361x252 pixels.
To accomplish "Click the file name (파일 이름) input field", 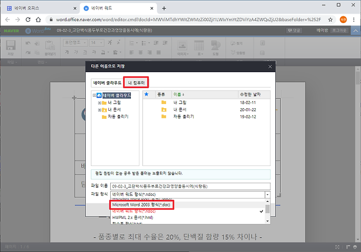I will pyautogui.click(x=190, y=186).
